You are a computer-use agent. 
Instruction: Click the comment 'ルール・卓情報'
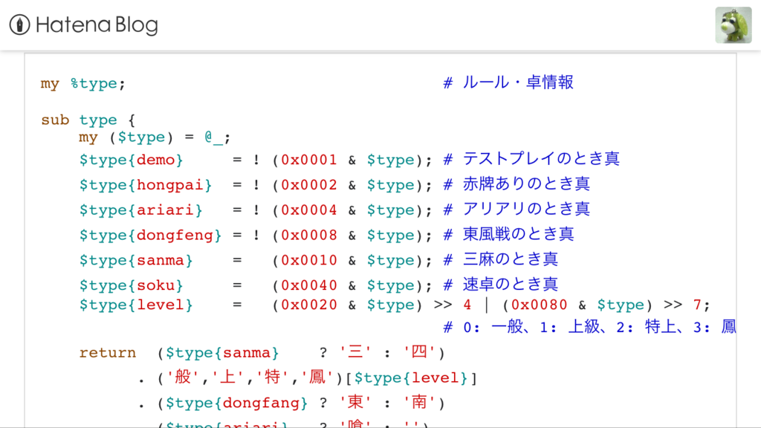[x=518, y=82]
